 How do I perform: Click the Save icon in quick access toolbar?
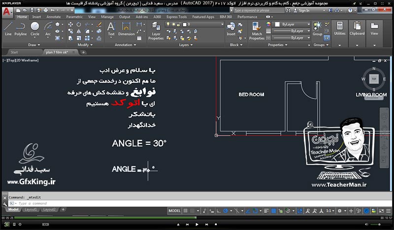click(32, 10)
